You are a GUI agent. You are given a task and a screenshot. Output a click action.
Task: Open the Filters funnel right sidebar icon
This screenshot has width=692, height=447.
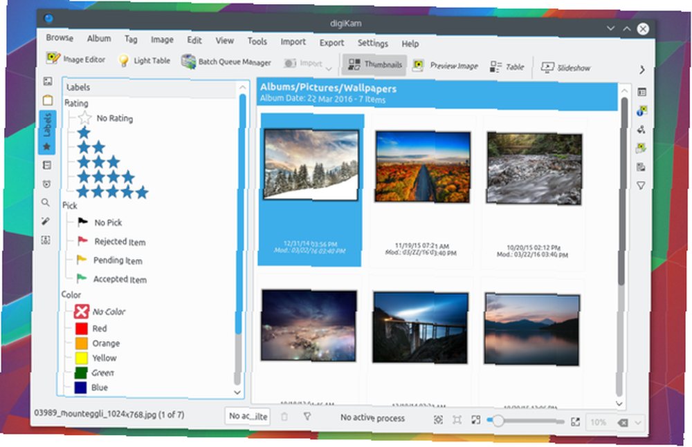point(641,186)
